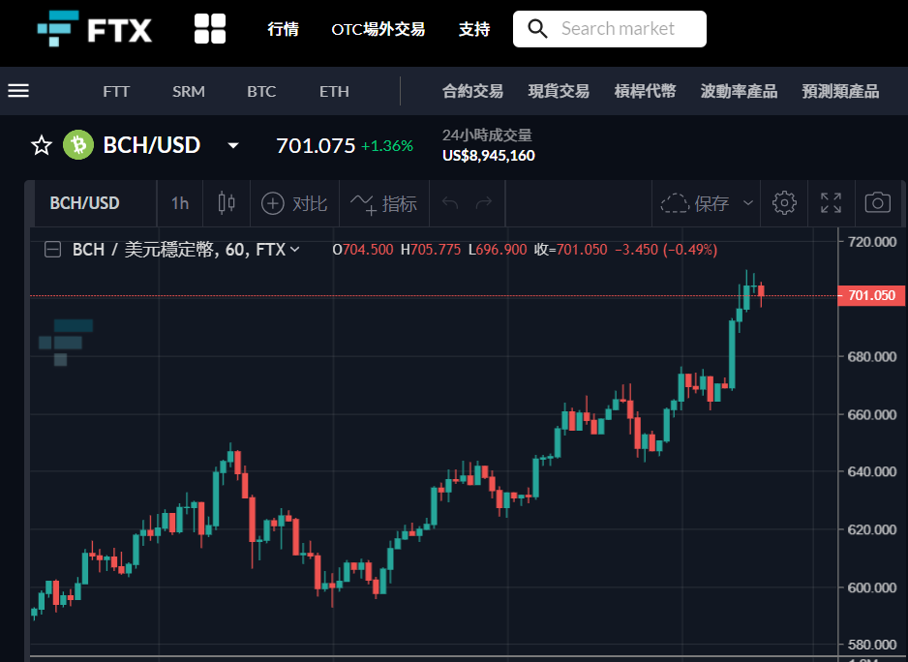Open the save layout dropdown arrow
This screenshot has height=662, width=908.
(748, 203)
